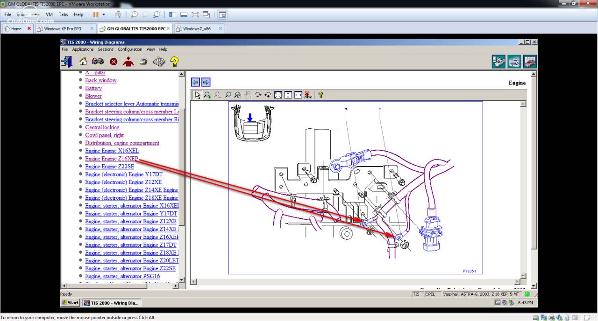Rotate diagram counterclockwise
This screenshot has height=321, width=598.
click(x=268, y=95)
